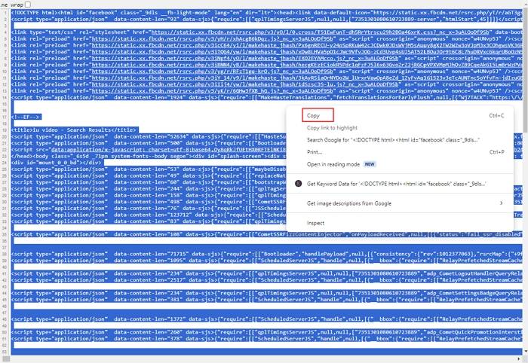Toggle the Line wrap checkbox
Screen dimensions: 528x363
click(28, 4)
